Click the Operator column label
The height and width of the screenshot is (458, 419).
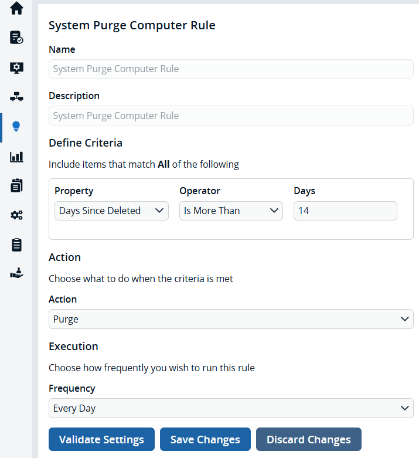click(200, 191)
